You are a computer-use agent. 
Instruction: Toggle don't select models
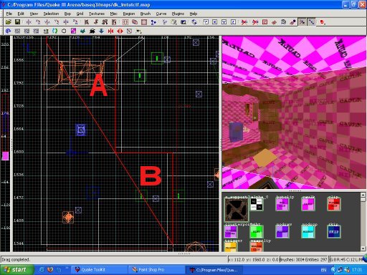255,22
